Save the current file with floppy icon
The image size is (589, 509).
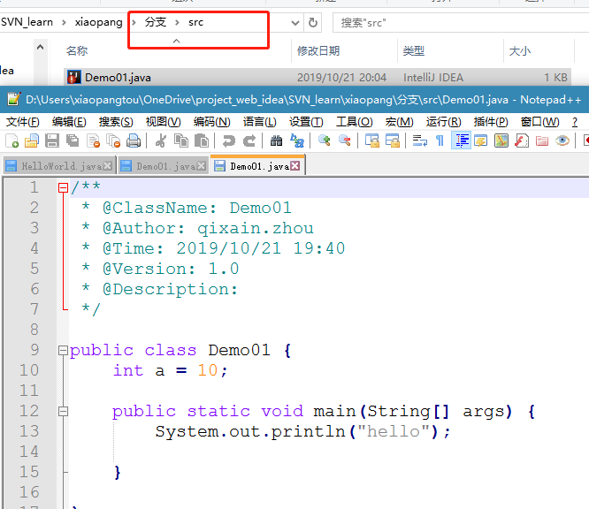click(52, 141)
